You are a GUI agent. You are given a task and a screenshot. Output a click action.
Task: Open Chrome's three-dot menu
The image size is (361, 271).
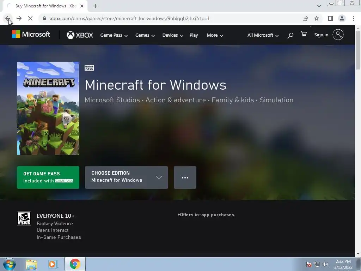tap(353, 18)
